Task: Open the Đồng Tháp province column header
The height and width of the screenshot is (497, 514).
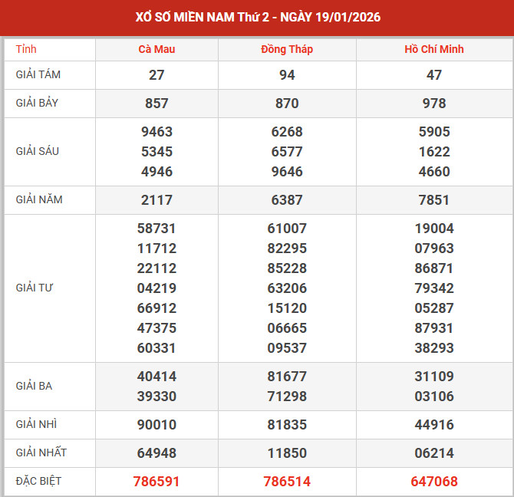Action: coord(287,49)
